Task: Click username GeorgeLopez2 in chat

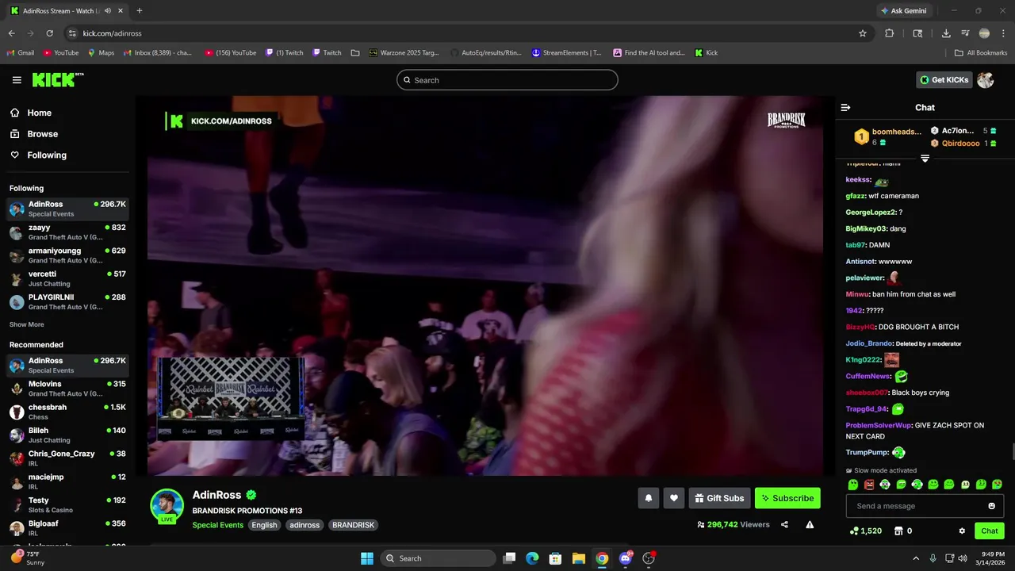Action: click(871, 213)
